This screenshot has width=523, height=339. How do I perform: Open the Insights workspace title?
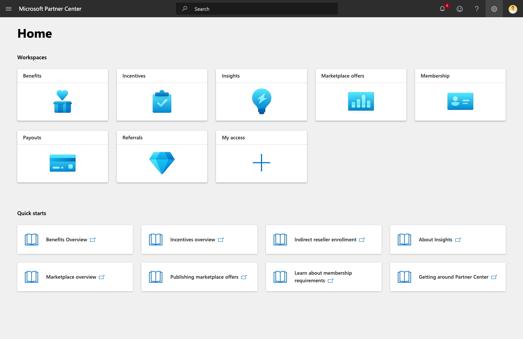pyautogui.click(x=231, y=76)
